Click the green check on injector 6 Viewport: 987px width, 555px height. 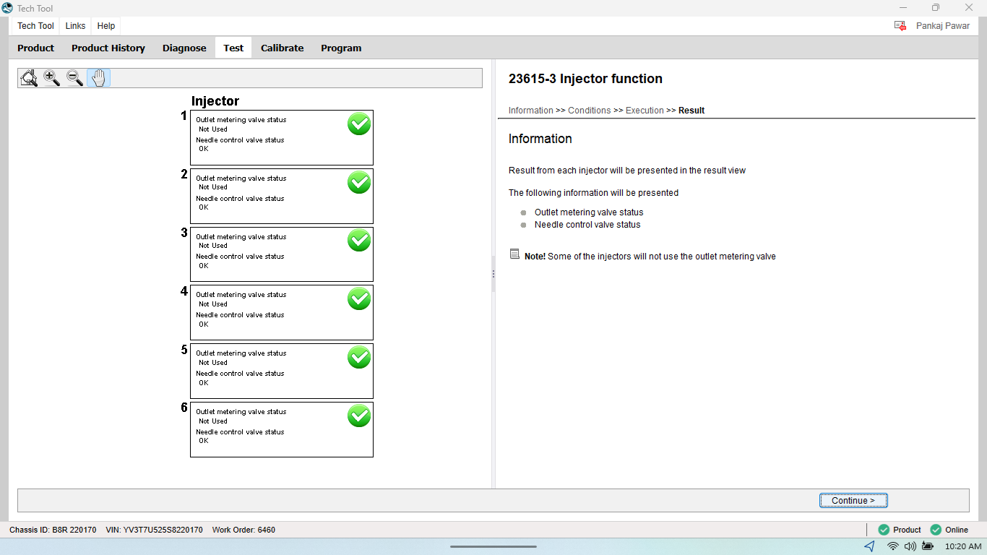click(x=359, y=416)
